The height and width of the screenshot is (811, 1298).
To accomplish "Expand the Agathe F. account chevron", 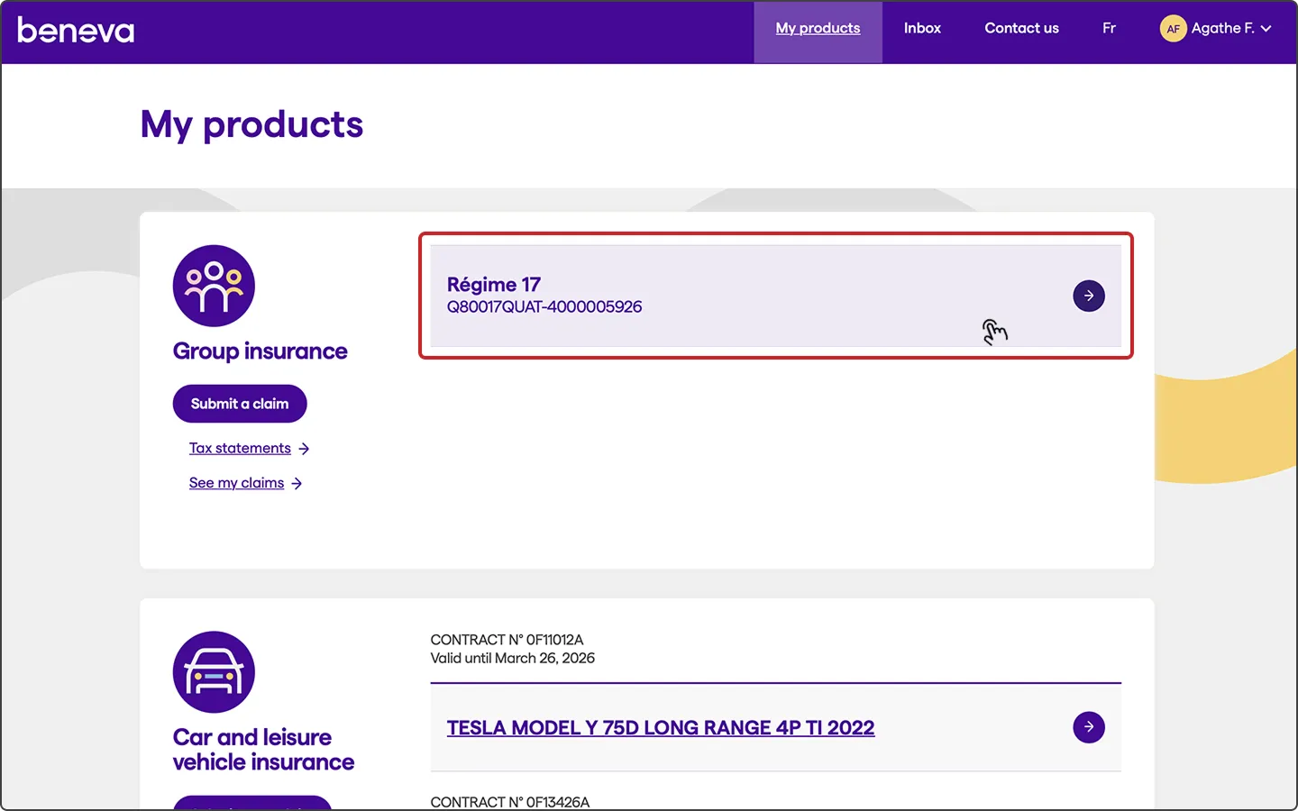I will [x=1266, y=29].
